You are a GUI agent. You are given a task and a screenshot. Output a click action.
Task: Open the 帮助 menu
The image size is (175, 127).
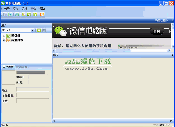click(x=42, y=9)
